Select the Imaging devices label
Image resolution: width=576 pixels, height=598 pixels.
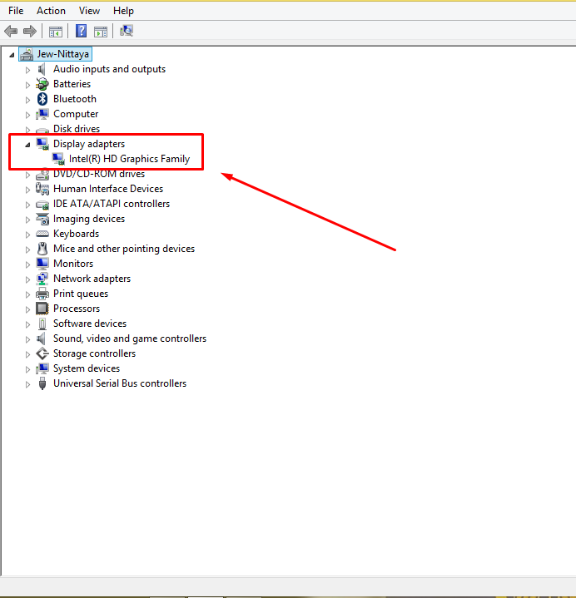89,219
